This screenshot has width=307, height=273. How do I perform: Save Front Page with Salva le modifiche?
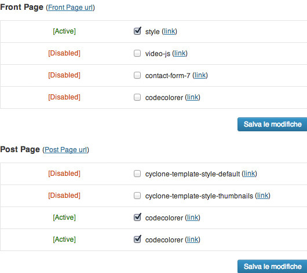272,124
